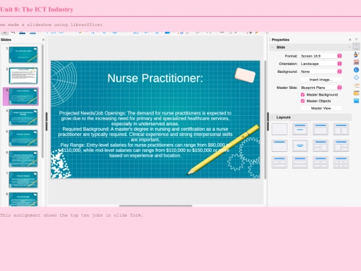Open the Format dropdown (Screen 16:9)
The image size is (361, 271).
321,56
